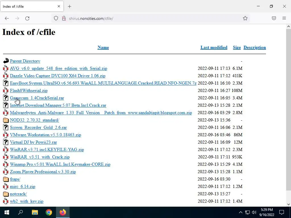Click the unknown-file icon beside Virtual DJ rar
The width and height of the screenshot is (291, 218).
[x=6, y=142]
